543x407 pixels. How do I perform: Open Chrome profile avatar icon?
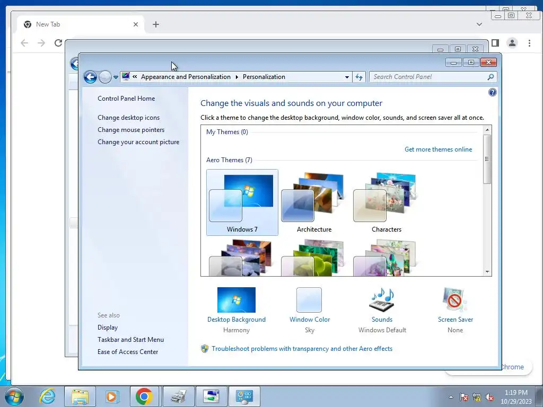pos(512,43)
